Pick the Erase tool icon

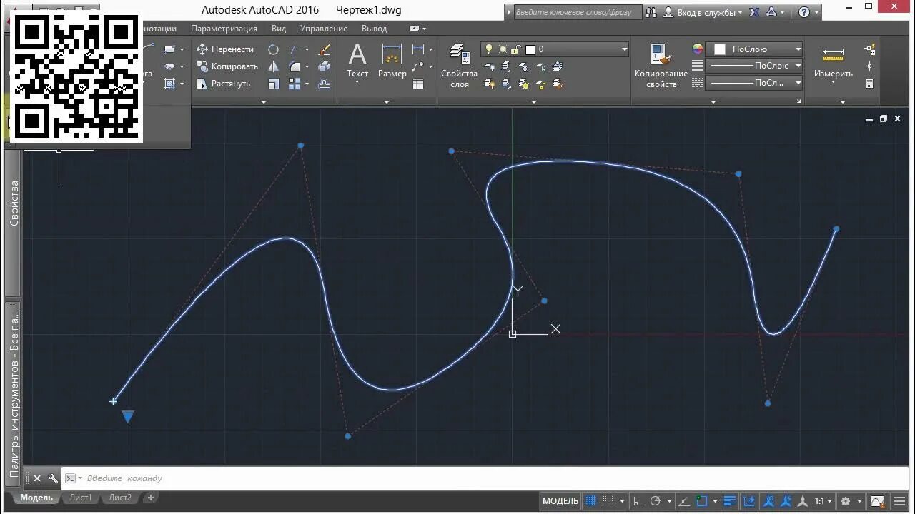click(x=324, y=49)
